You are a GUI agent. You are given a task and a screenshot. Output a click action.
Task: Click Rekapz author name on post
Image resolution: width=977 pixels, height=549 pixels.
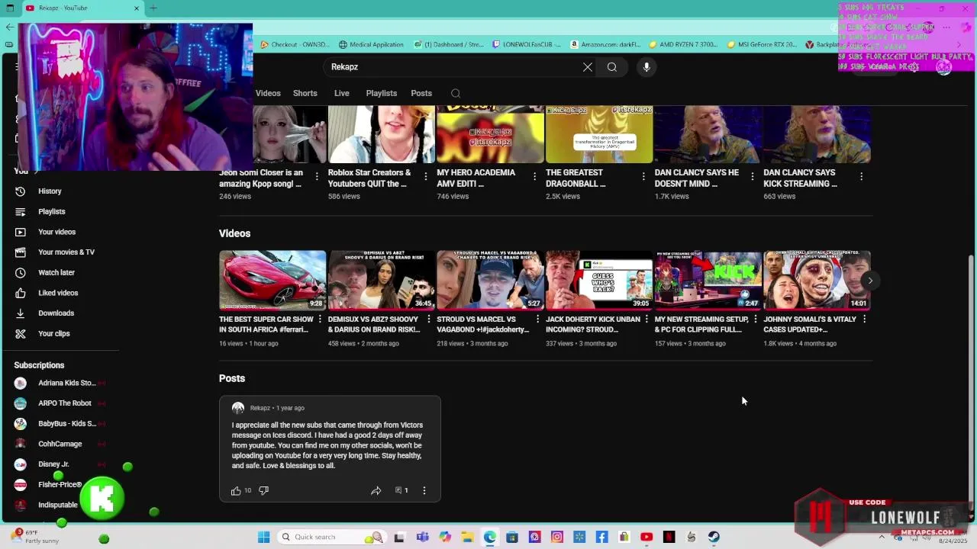click(x=260, y=408)
